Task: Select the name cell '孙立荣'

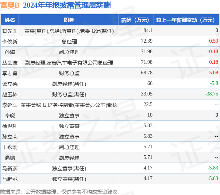Action: click(x=10, y=137)
